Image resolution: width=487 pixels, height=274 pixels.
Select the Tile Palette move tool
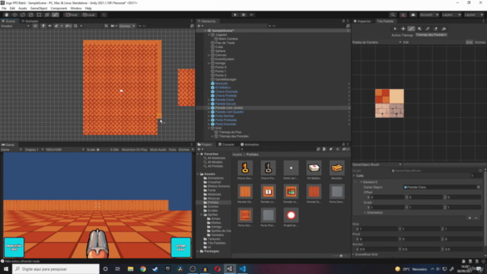click(x=403, y=29)
